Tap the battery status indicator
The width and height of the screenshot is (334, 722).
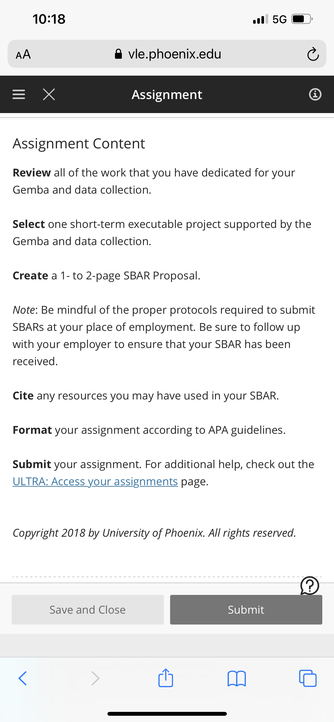pyautogui.click(x=302, y=19)
